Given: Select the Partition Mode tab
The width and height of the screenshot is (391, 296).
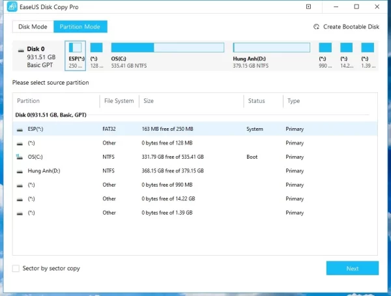Looking at the screenshot, I should 80,27.
